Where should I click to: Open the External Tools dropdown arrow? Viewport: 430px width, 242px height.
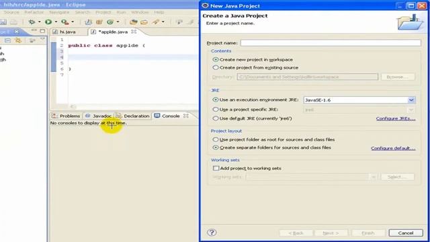click(x=73, y=22)
